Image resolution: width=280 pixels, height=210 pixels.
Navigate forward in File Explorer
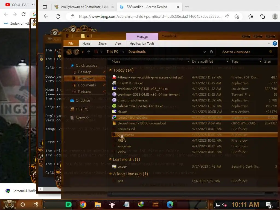(x=76, y=52)
